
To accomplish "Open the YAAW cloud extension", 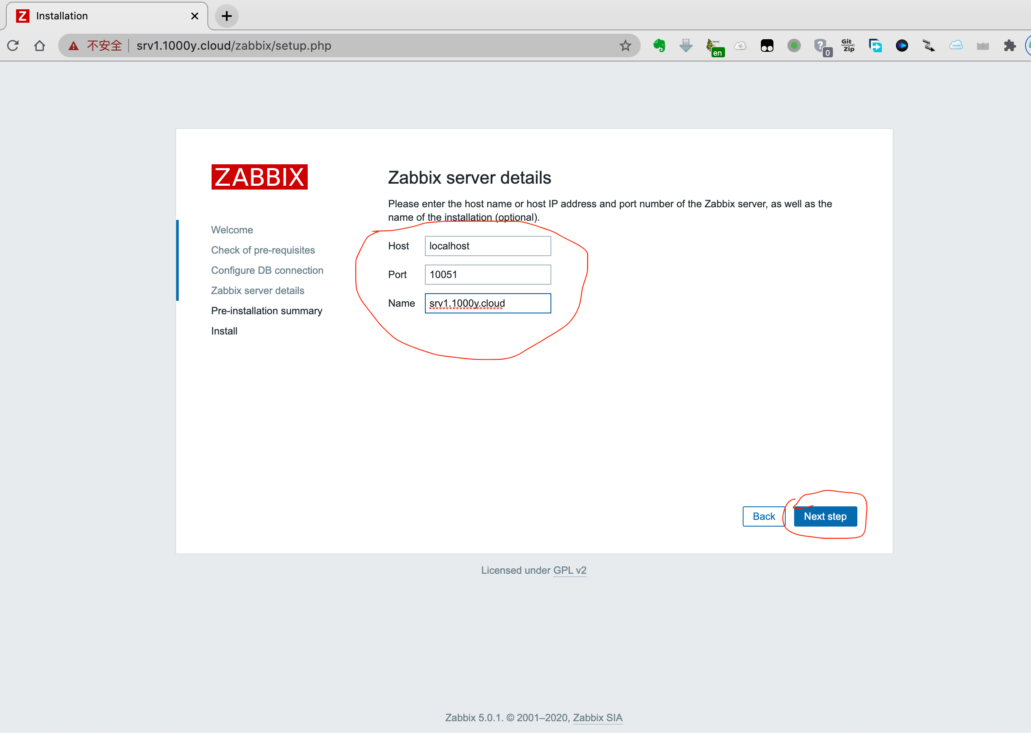I will [956, 45].
